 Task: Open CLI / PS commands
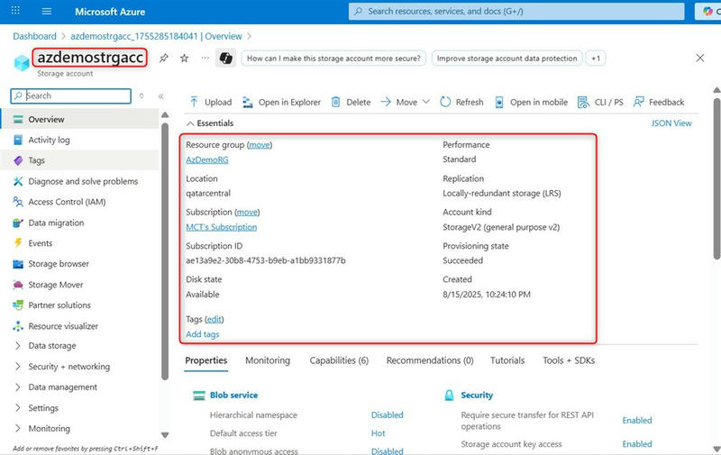(x=600, y=102)
